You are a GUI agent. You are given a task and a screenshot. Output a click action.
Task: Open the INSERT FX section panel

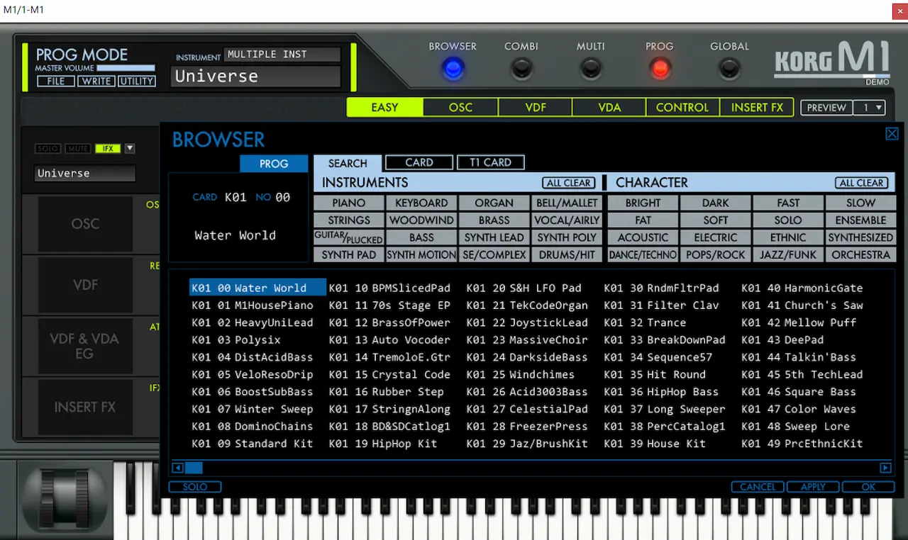click(85, 407)
